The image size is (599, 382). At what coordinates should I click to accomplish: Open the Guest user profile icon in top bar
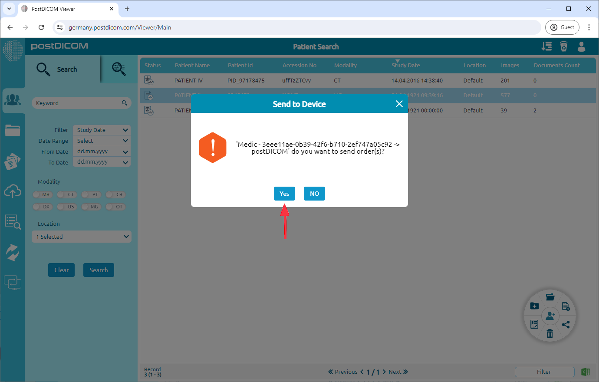pyautogui.click(x=581, y=46)
